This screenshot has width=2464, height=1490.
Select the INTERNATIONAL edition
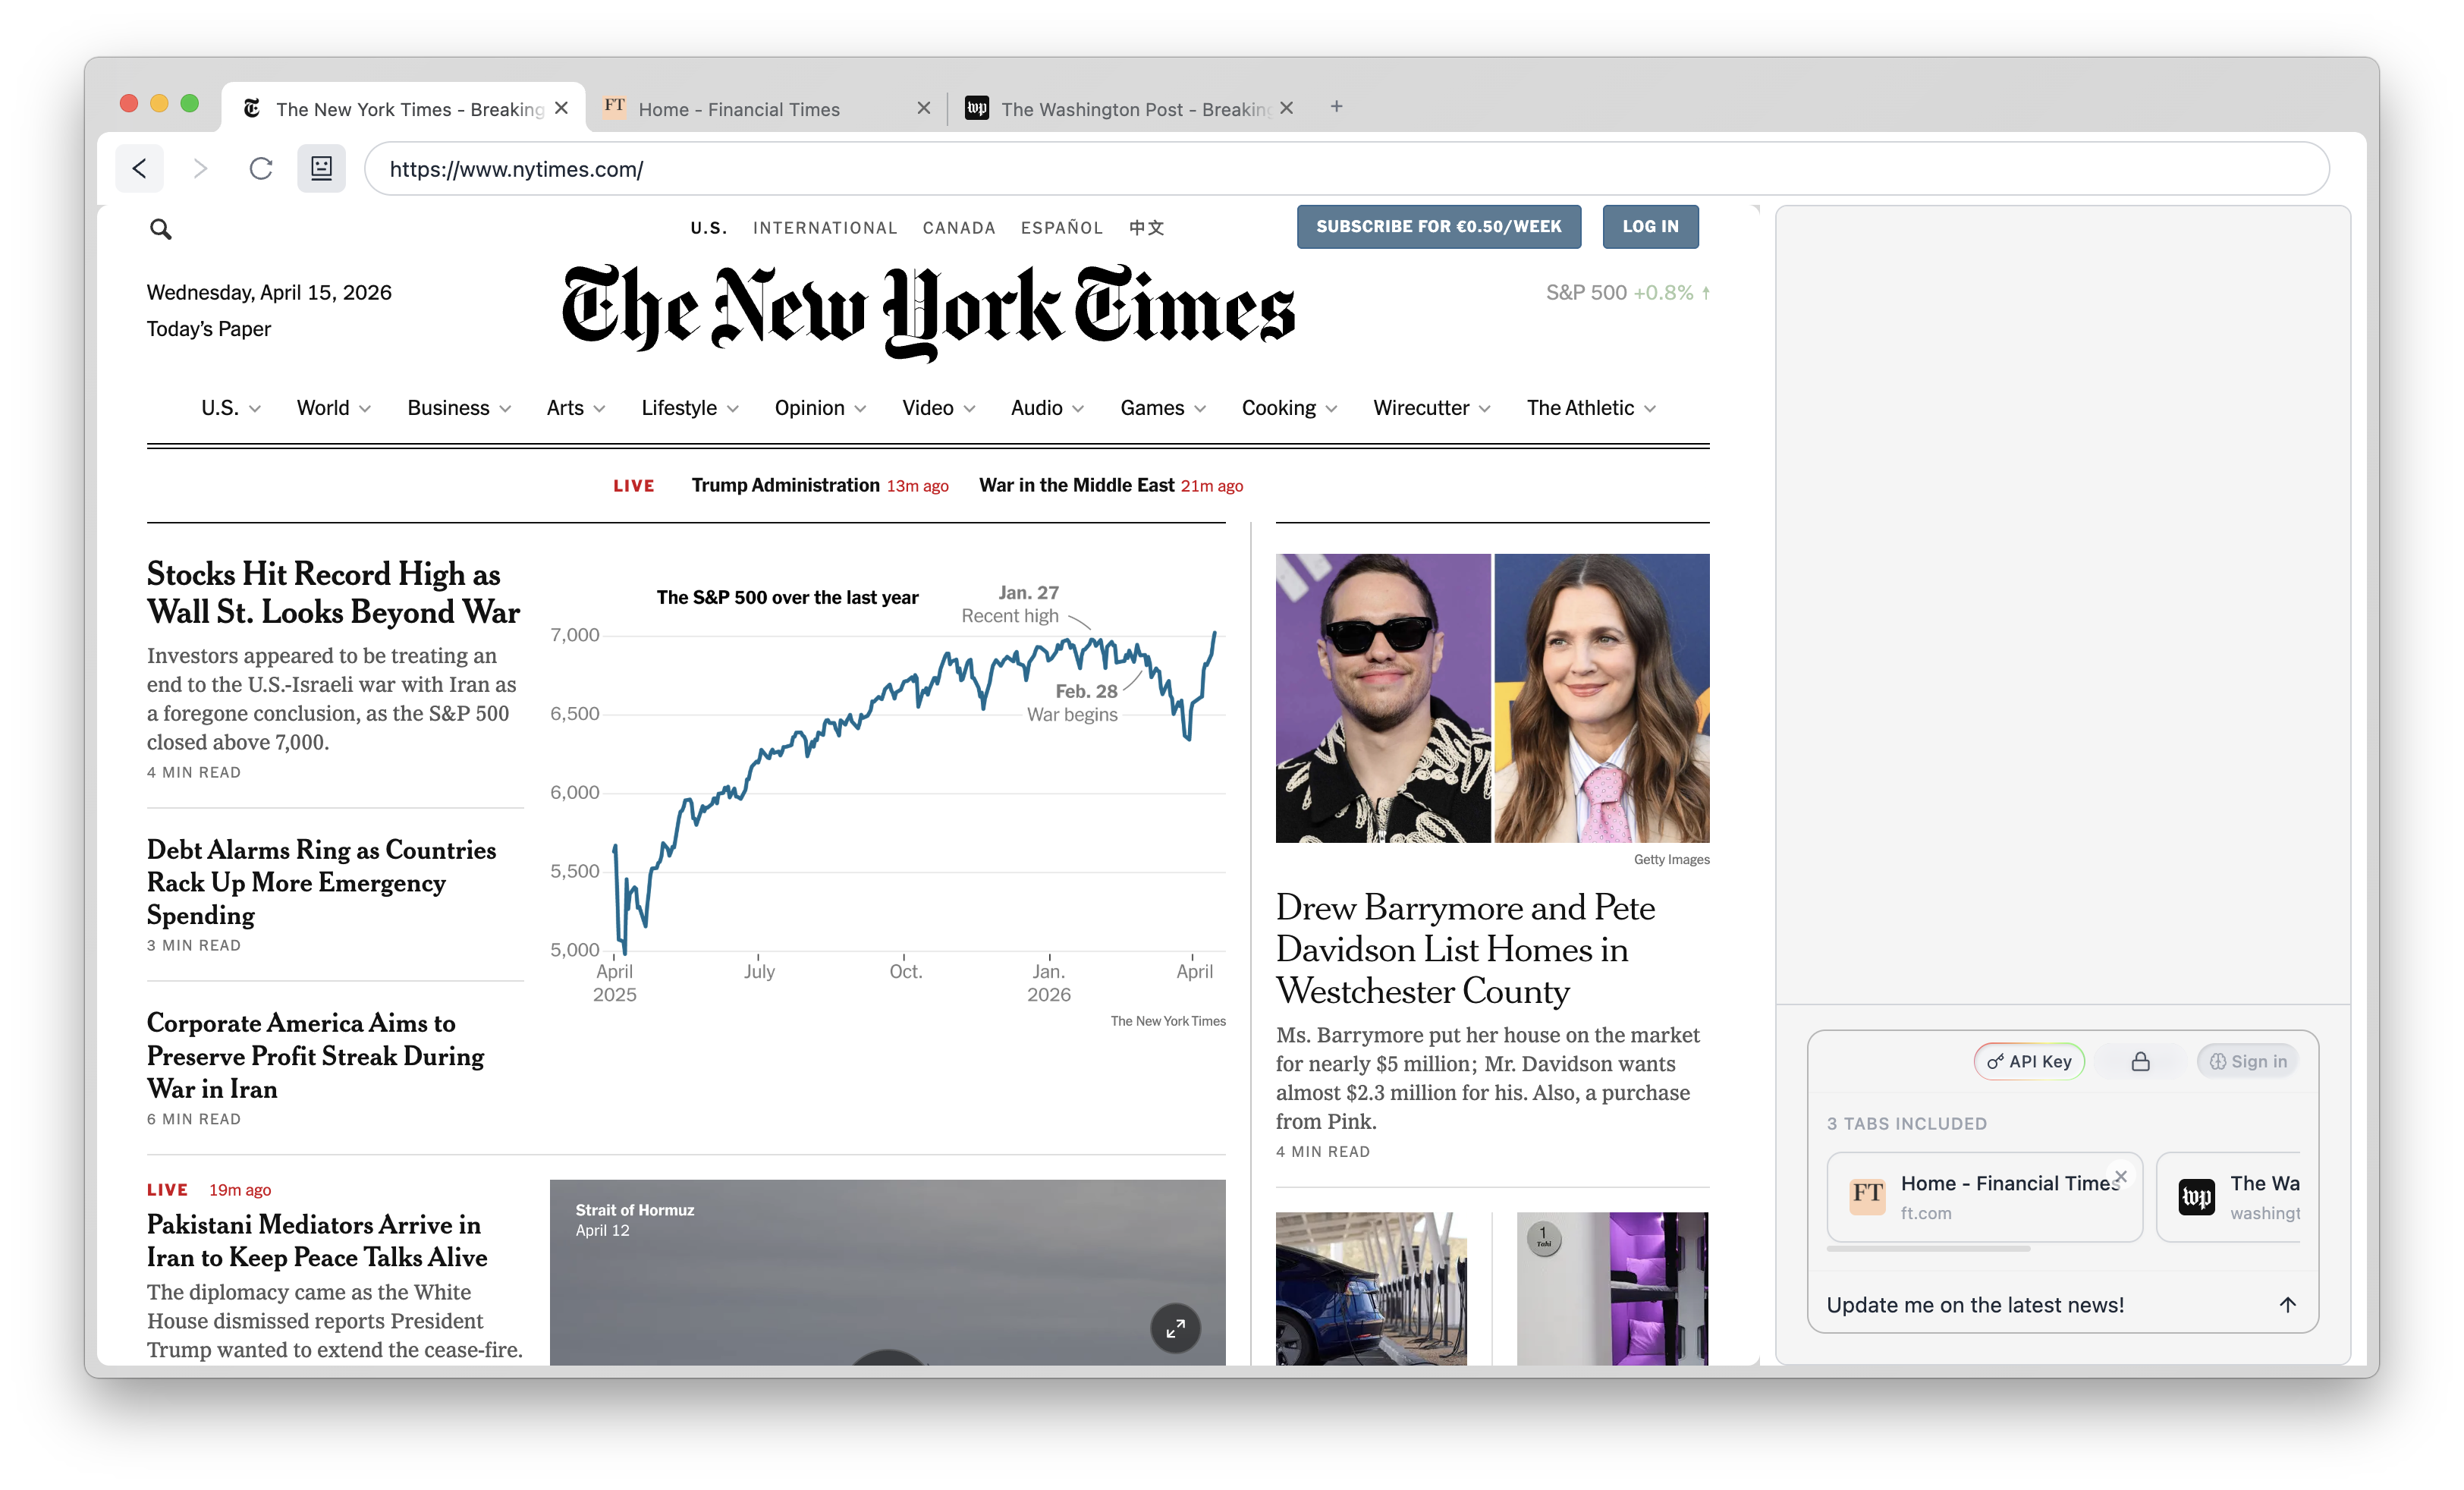click(x=825, y=227)
